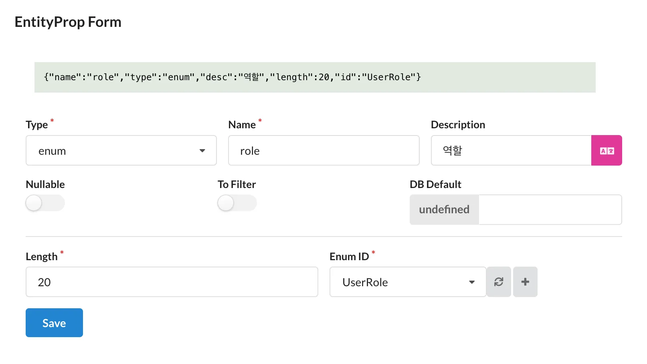
Task: Focus the Description text field
Action: (511, 150)
